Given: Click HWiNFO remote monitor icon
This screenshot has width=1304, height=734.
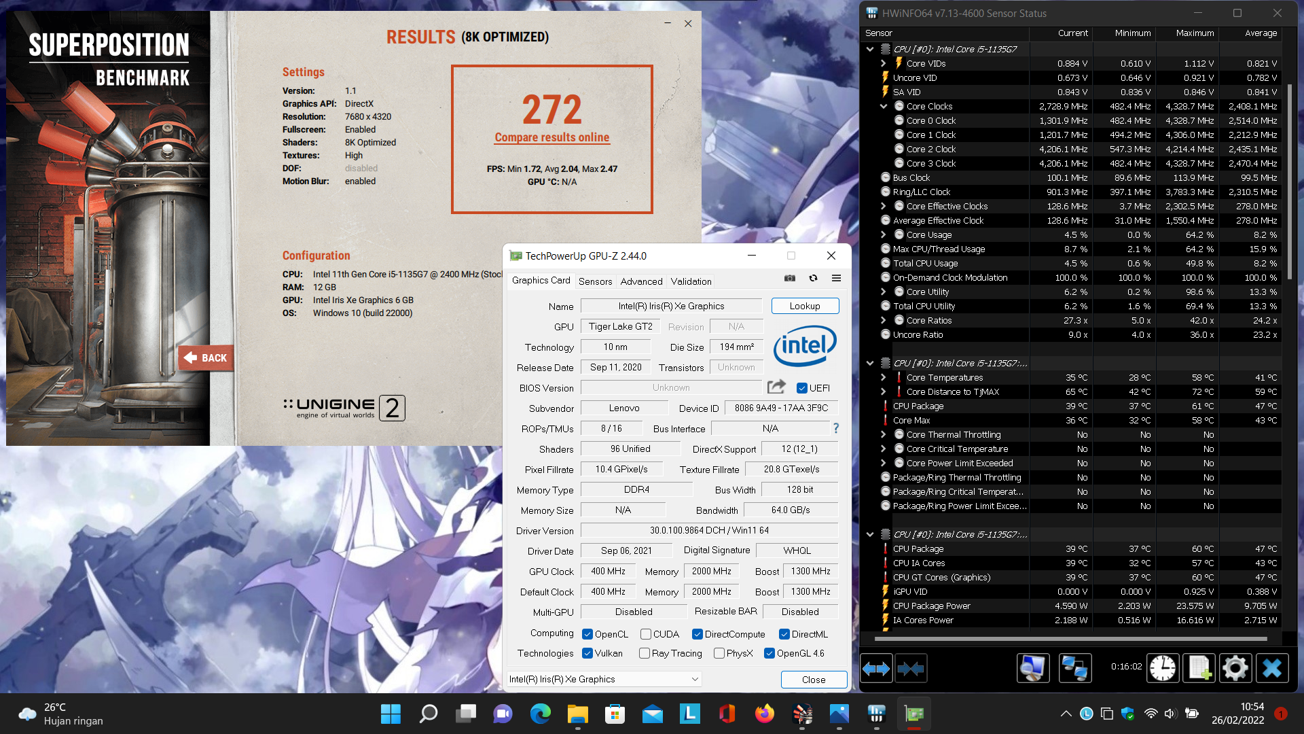Looking at the screenshot, I should click(1033, 669).
